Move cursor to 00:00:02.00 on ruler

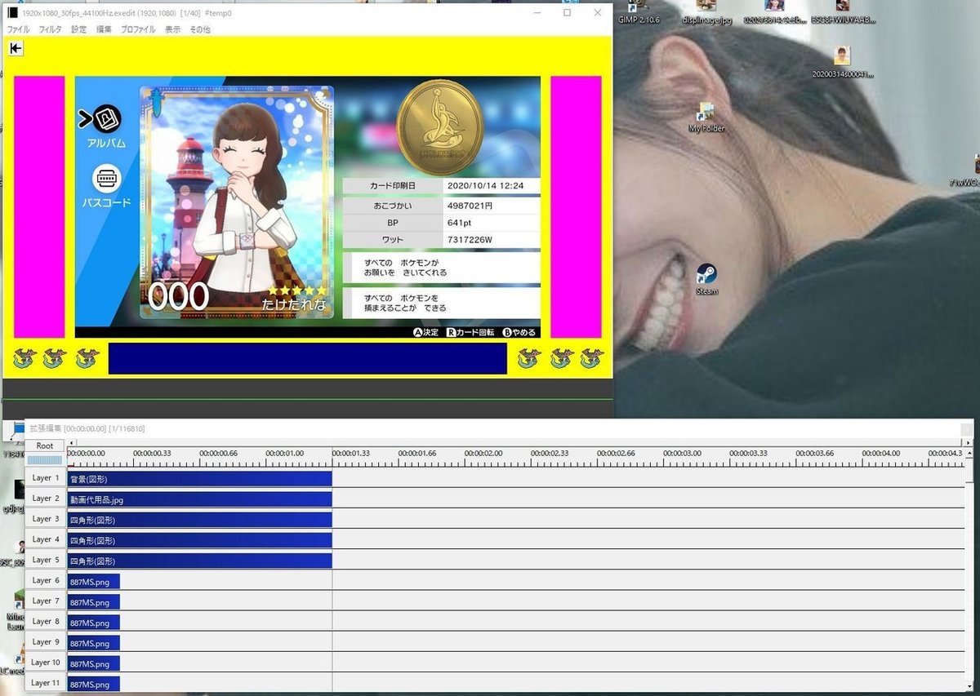[x=483, y=454]
